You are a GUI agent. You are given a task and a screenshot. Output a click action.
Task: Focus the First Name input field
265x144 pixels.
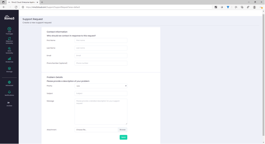click(101, 41)
